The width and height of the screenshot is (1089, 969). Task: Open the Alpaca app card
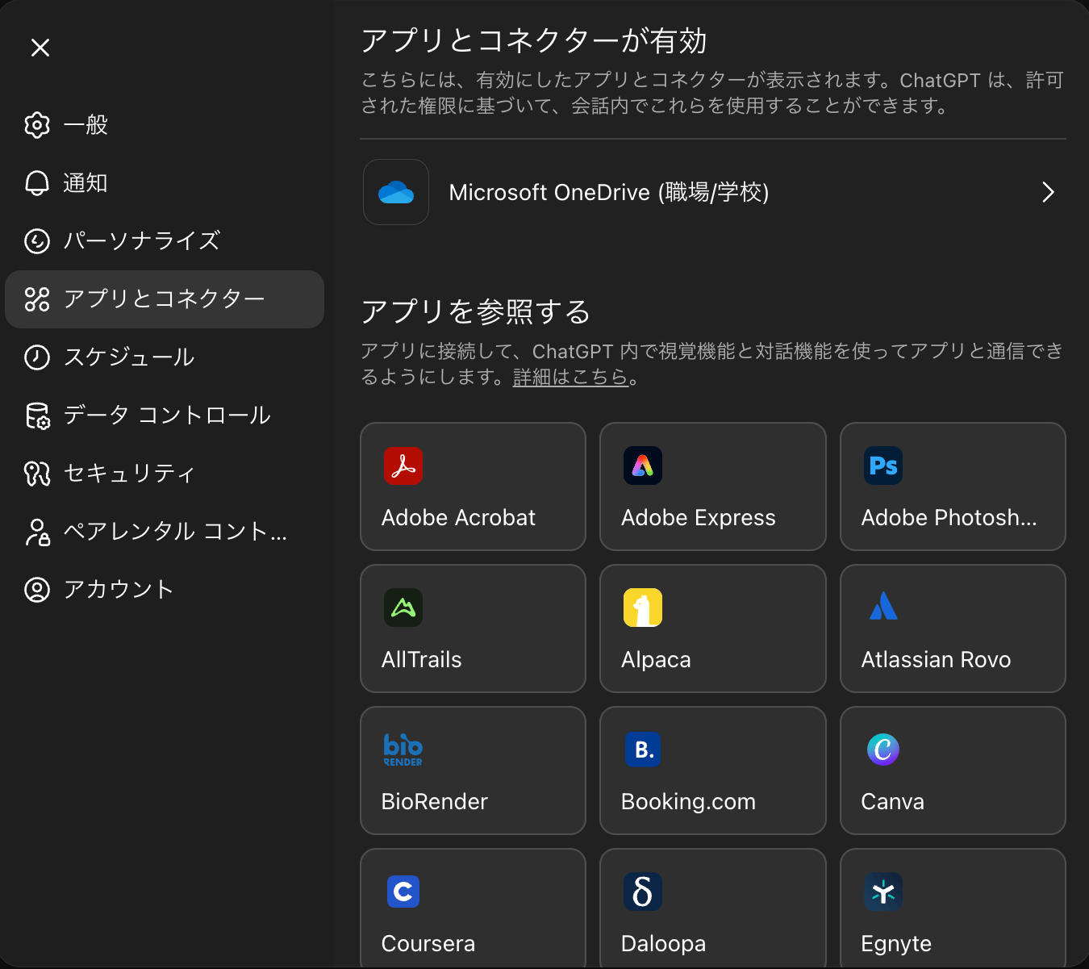pyautogui.click(x=712, y=629)
